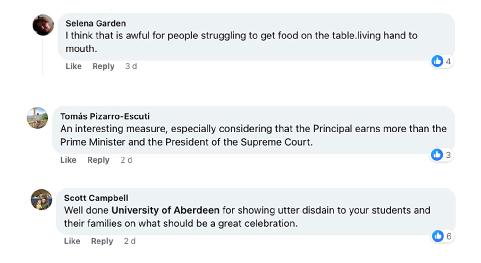Open the University of Aberdeen mention
Viewport: 481px width, 263px height.
[x=165, y=210]
